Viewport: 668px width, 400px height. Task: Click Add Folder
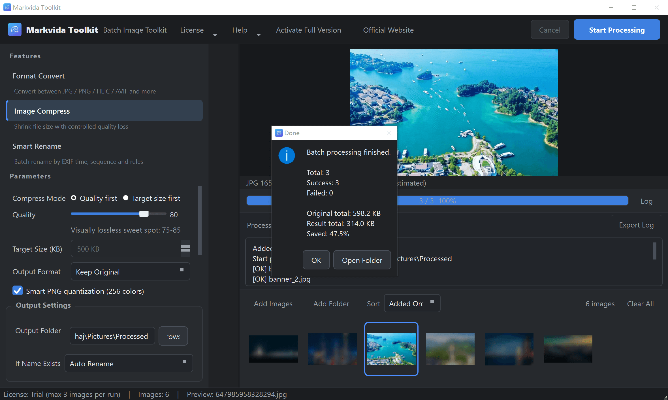click(331, 303)
